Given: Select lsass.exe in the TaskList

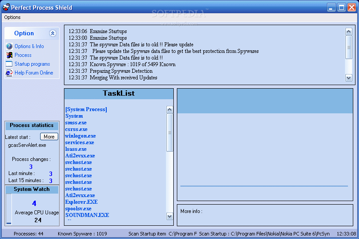Looking at the screenshot, I should 76,149.
